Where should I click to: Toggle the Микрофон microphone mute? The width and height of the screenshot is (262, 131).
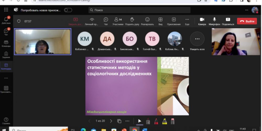click(214, 21)
